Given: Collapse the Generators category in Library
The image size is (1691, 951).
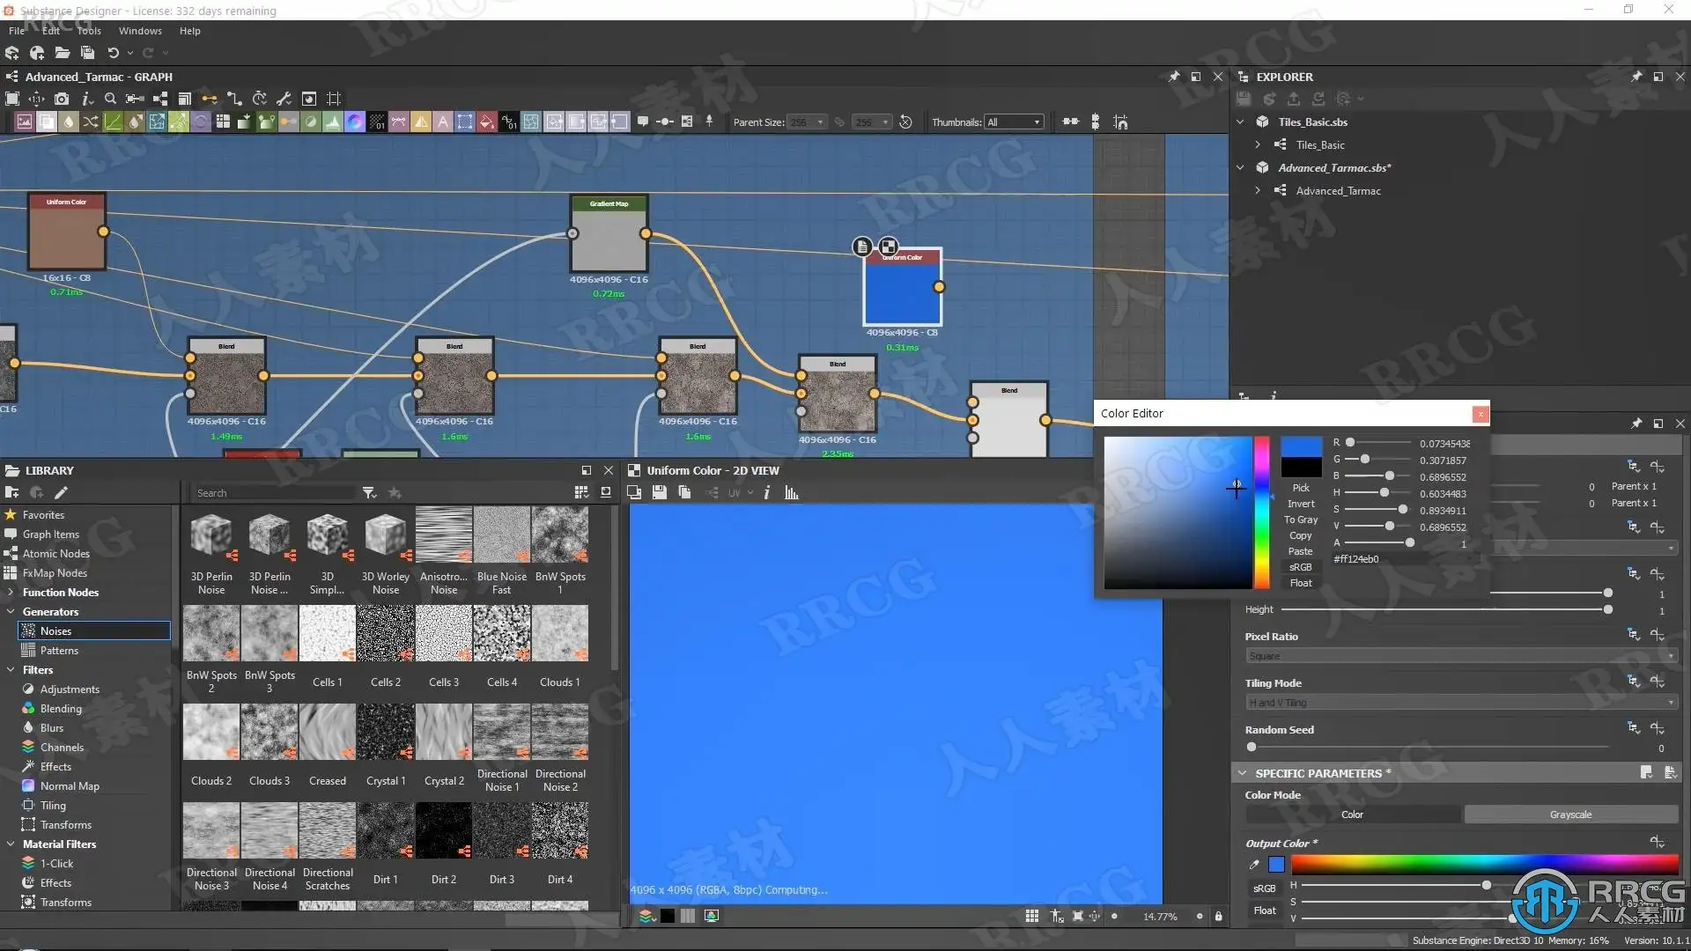Looking at the screenshot, I should click(x=11, y=612).
